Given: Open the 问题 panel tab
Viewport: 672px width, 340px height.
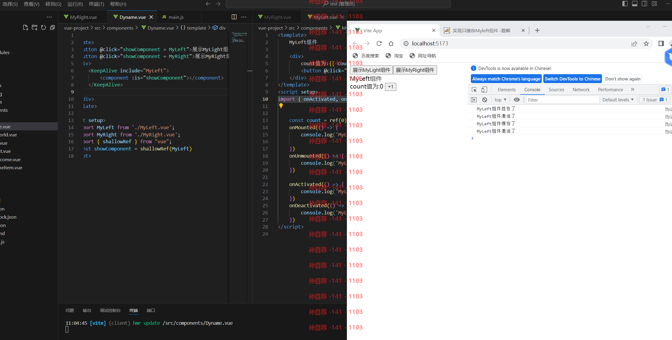Looking at the screenshot, I should (x=70, y=310).
